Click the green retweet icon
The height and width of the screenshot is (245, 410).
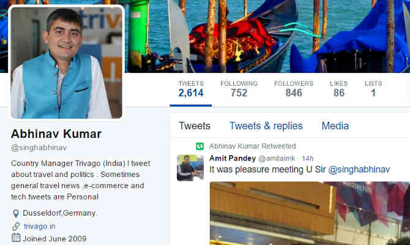coord(199,146)
